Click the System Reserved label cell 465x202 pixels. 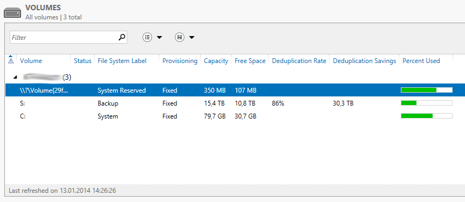(x=121, y=90)
